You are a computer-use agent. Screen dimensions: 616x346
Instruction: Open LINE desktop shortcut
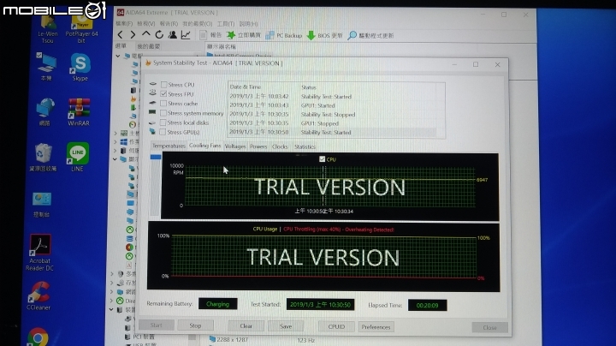(x=77, y=157)
